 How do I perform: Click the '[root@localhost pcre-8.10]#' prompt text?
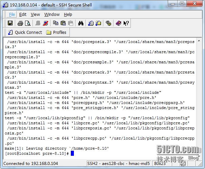tap(37, 153)
